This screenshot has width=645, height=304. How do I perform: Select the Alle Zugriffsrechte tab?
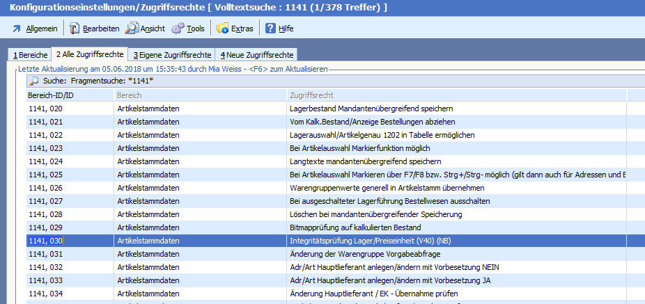(91, 54)
